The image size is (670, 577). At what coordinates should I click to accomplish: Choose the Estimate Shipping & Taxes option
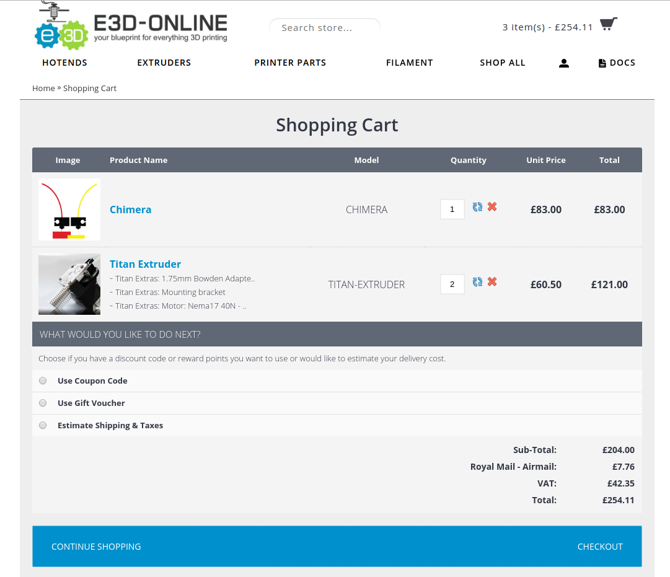43,425
